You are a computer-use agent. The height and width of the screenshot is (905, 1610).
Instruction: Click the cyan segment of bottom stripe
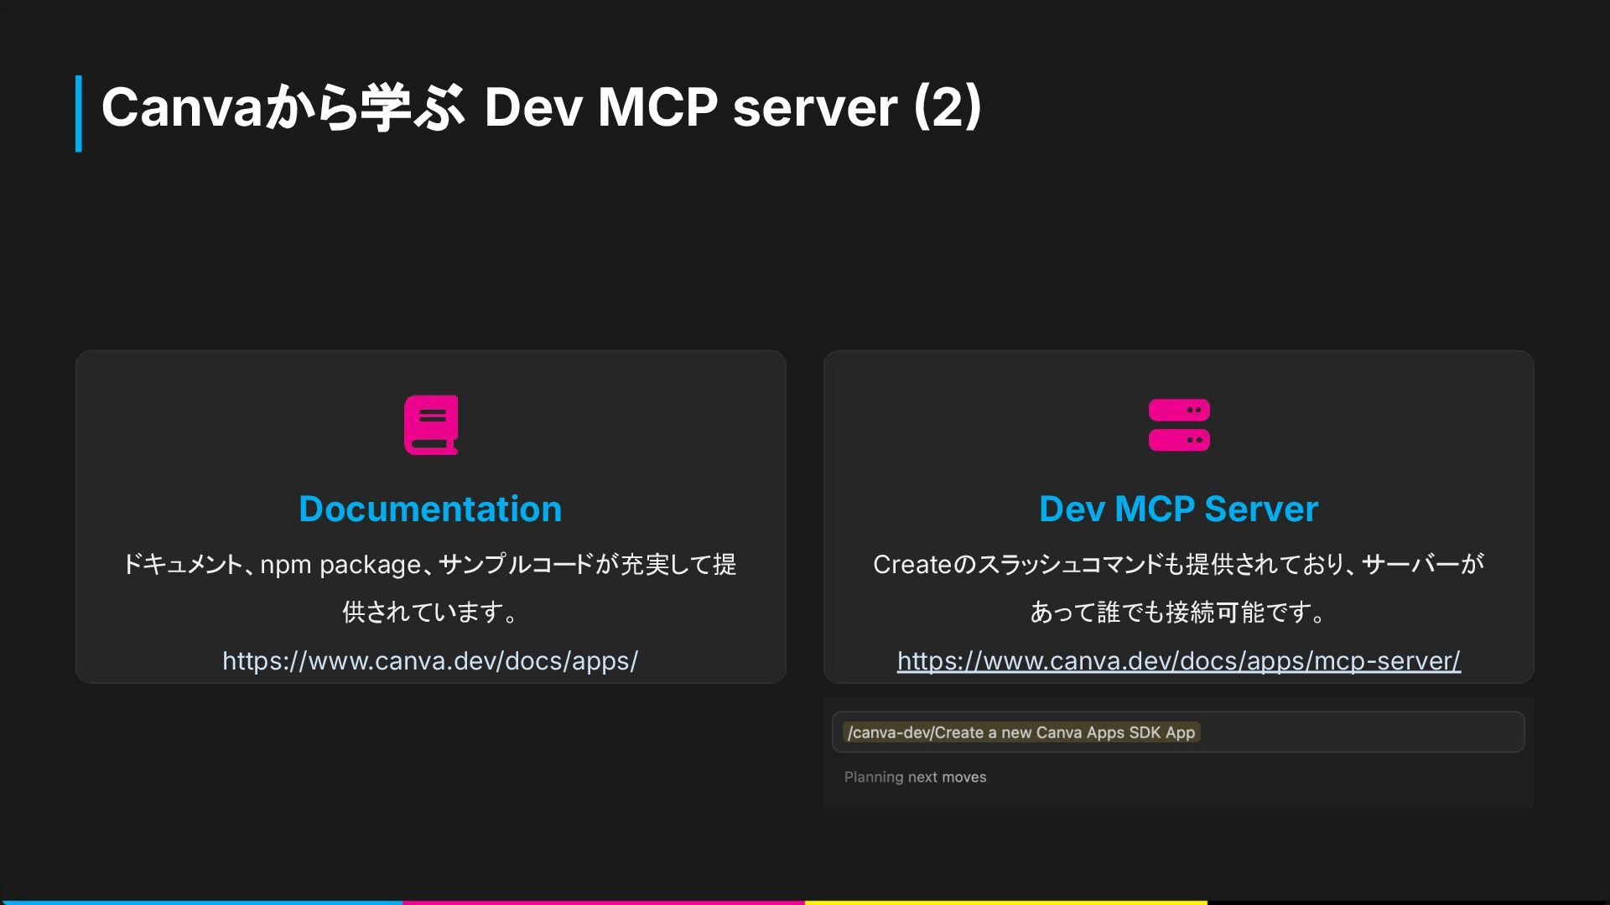[201, 902]
